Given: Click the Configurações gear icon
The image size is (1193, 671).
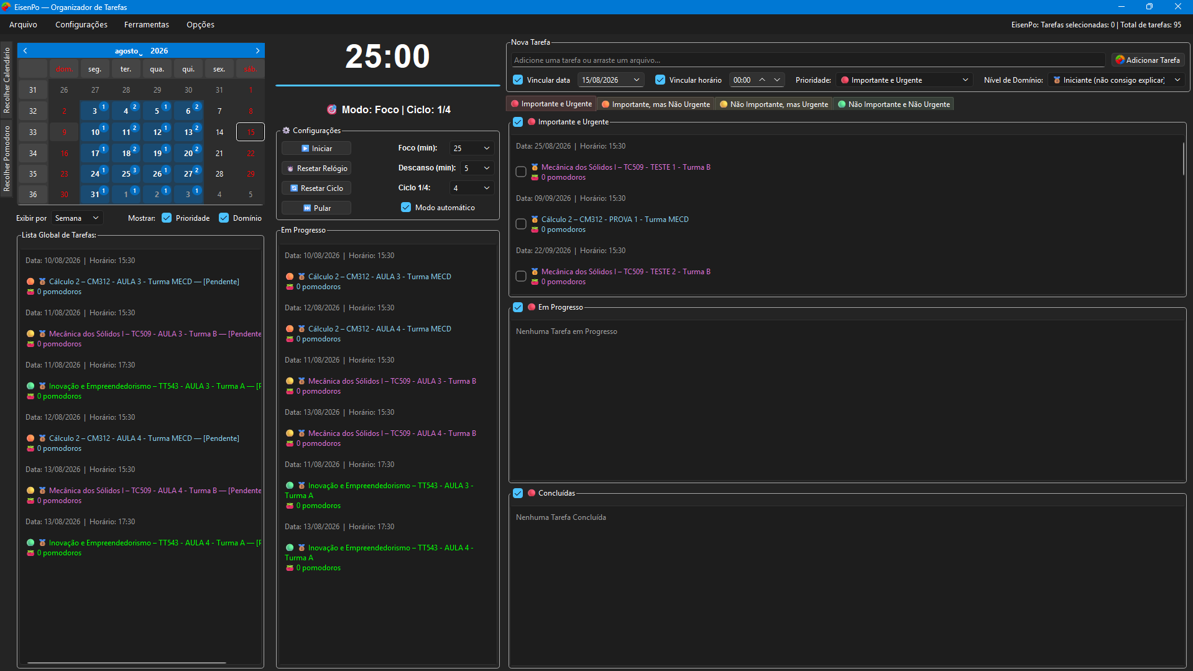Looking at the screenshot, I should click(286, 131).
